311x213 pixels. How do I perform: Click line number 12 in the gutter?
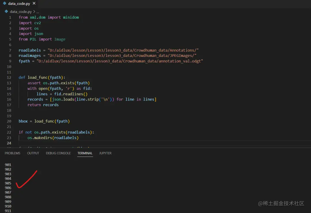click(x=9, y=78)
